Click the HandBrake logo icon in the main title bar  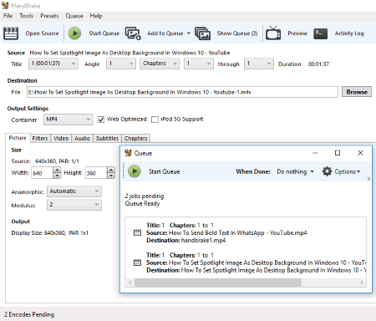5,5
